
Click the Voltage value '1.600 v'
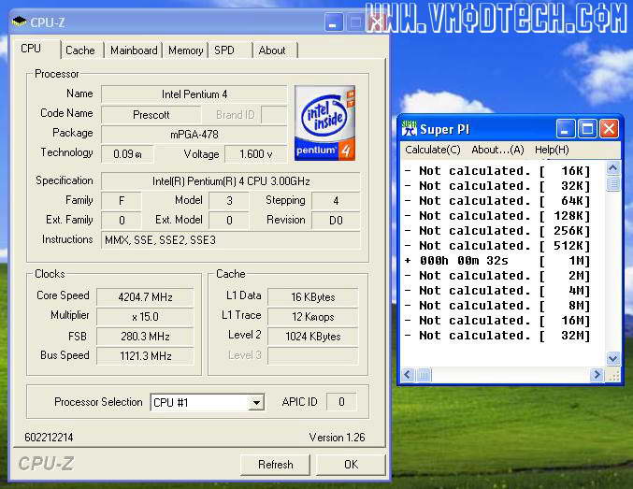click(x=255, y=154)
